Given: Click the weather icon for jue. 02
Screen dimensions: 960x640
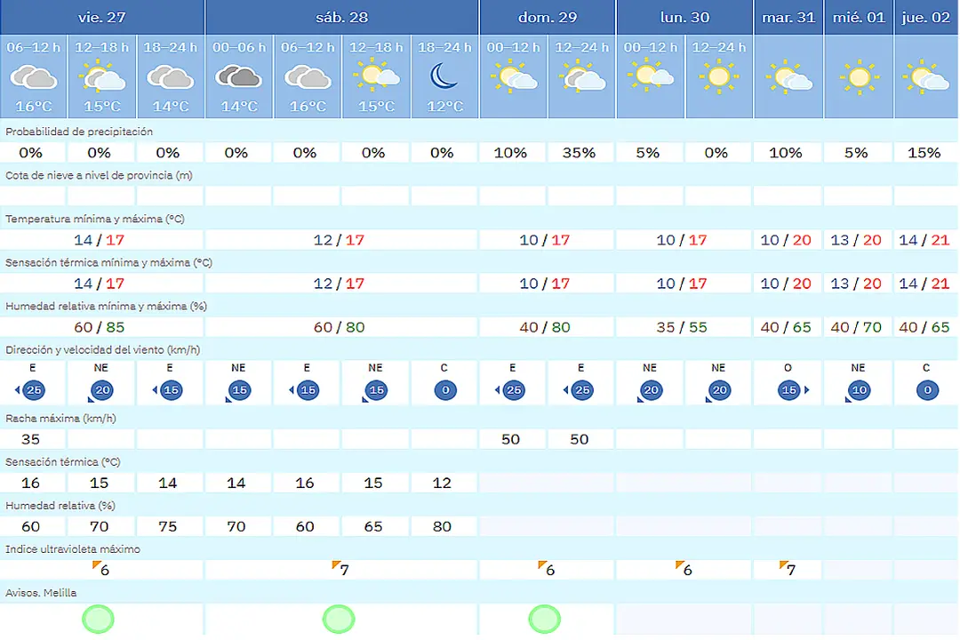Looking at the screenshot, I should click(925, 77).
